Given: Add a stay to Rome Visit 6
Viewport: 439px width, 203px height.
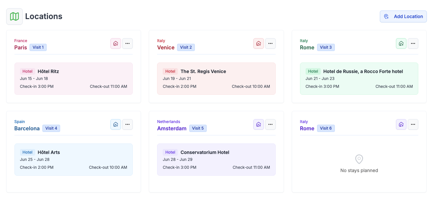Looking at the screenshot, I should (401, 124).
